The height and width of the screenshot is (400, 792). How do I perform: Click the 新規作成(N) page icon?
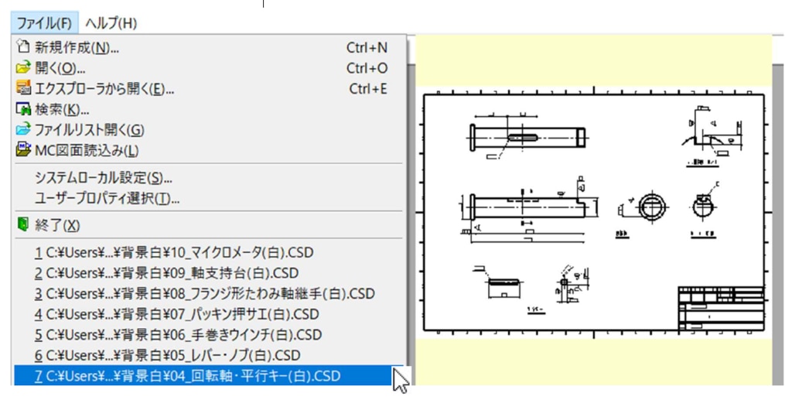point(23,47)
